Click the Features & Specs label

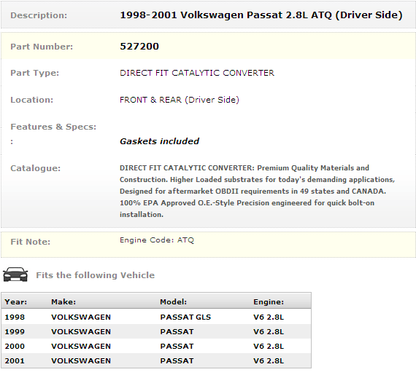point(53,127)
